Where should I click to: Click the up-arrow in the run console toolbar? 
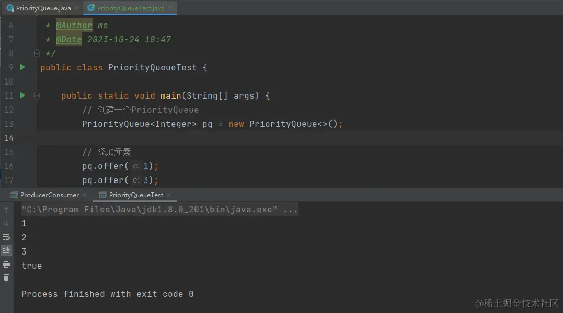[x=6, y=210]
